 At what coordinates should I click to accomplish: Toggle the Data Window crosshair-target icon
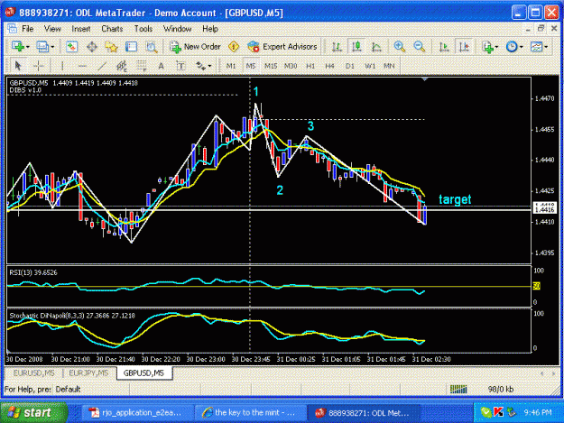pos(92,46)
